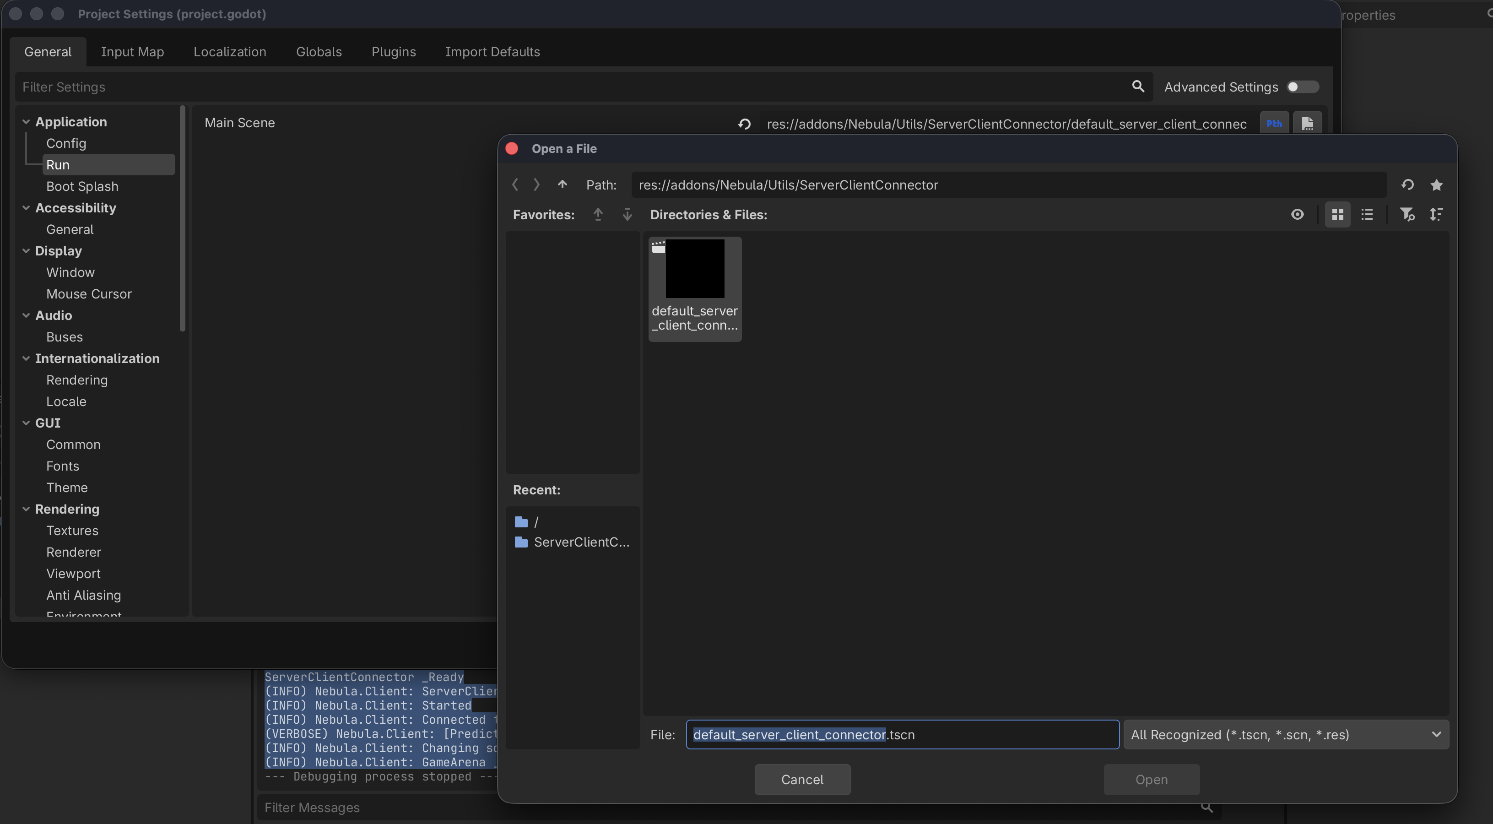Switch to the Input Map tab
Viewport: 1493px width, 824px height.
click(132, 52)
